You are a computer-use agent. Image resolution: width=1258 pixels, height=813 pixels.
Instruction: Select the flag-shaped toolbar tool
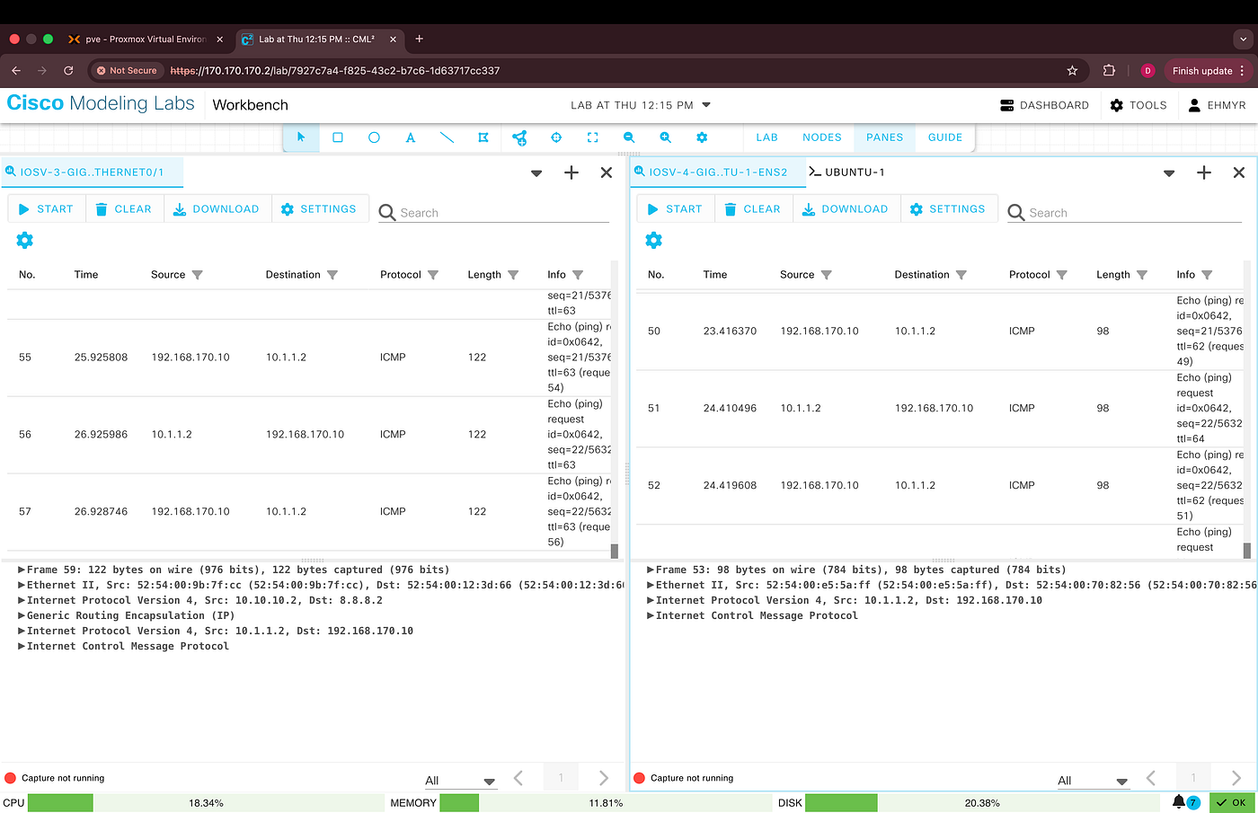tap(483, 137)
